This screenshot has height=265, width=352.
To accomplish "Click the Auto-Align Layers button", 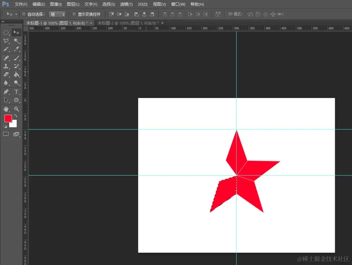I will click(218, 14).
